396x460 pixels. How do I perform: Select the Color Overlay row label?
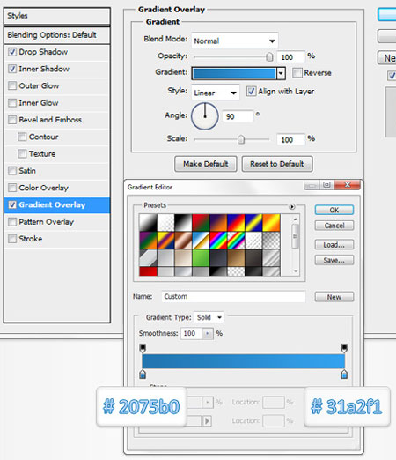[43, 188]
